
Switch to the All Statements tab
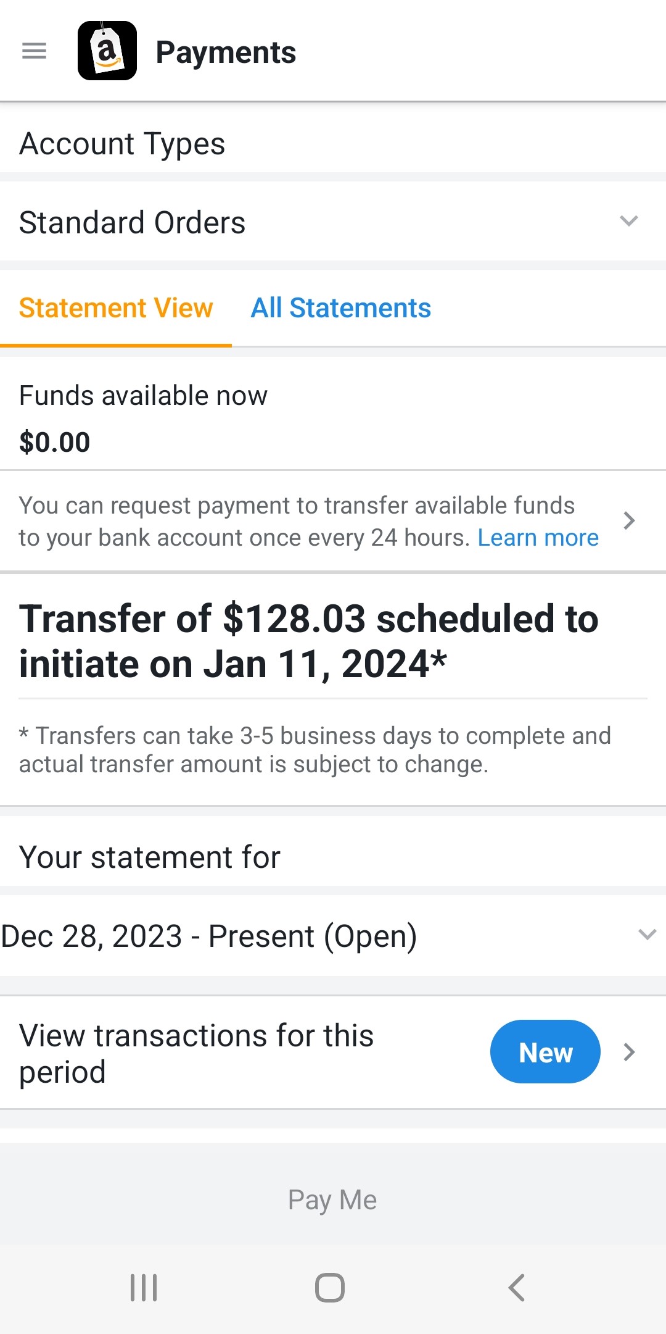pyautogui.click(x=340, y=308)
